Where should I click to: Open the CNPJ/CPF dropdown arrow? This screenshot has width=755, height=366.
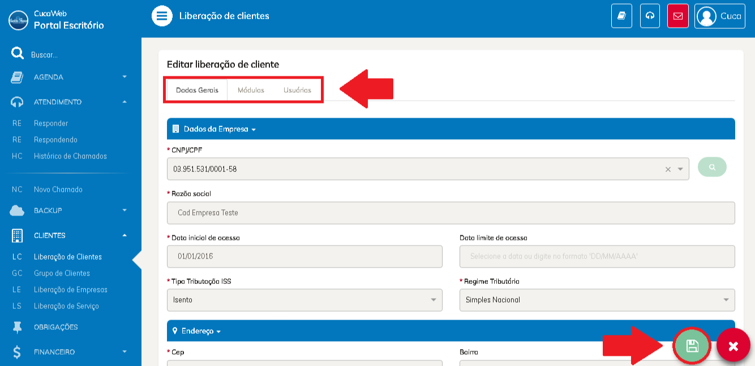[x=680, y=169]
